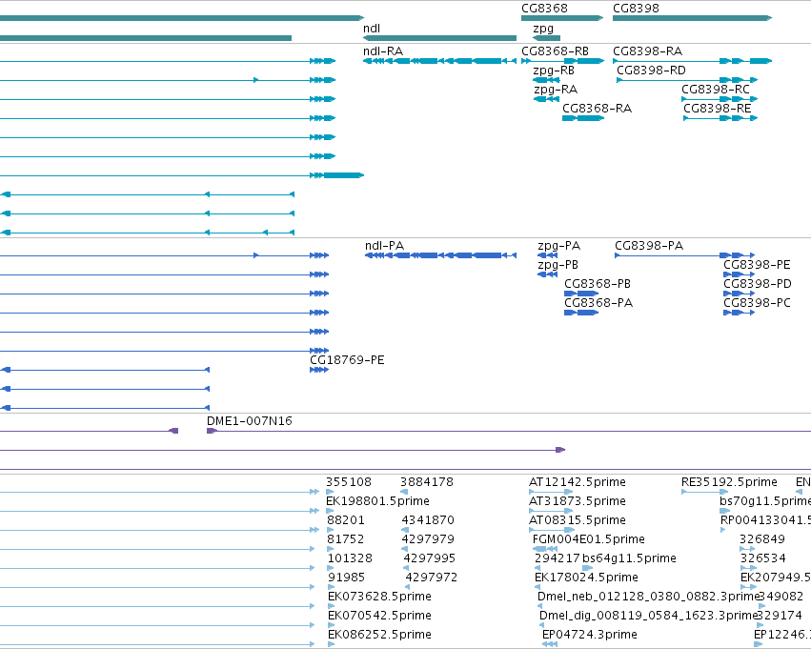Select EST feature 4341870
This screenshot has width=811, height=649.
[x=405, y=530]
